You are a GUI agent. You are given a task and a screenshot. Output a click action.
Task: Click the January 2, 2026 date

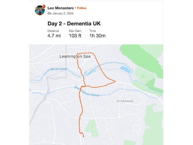pyautogui.click(x=63, y=14)
